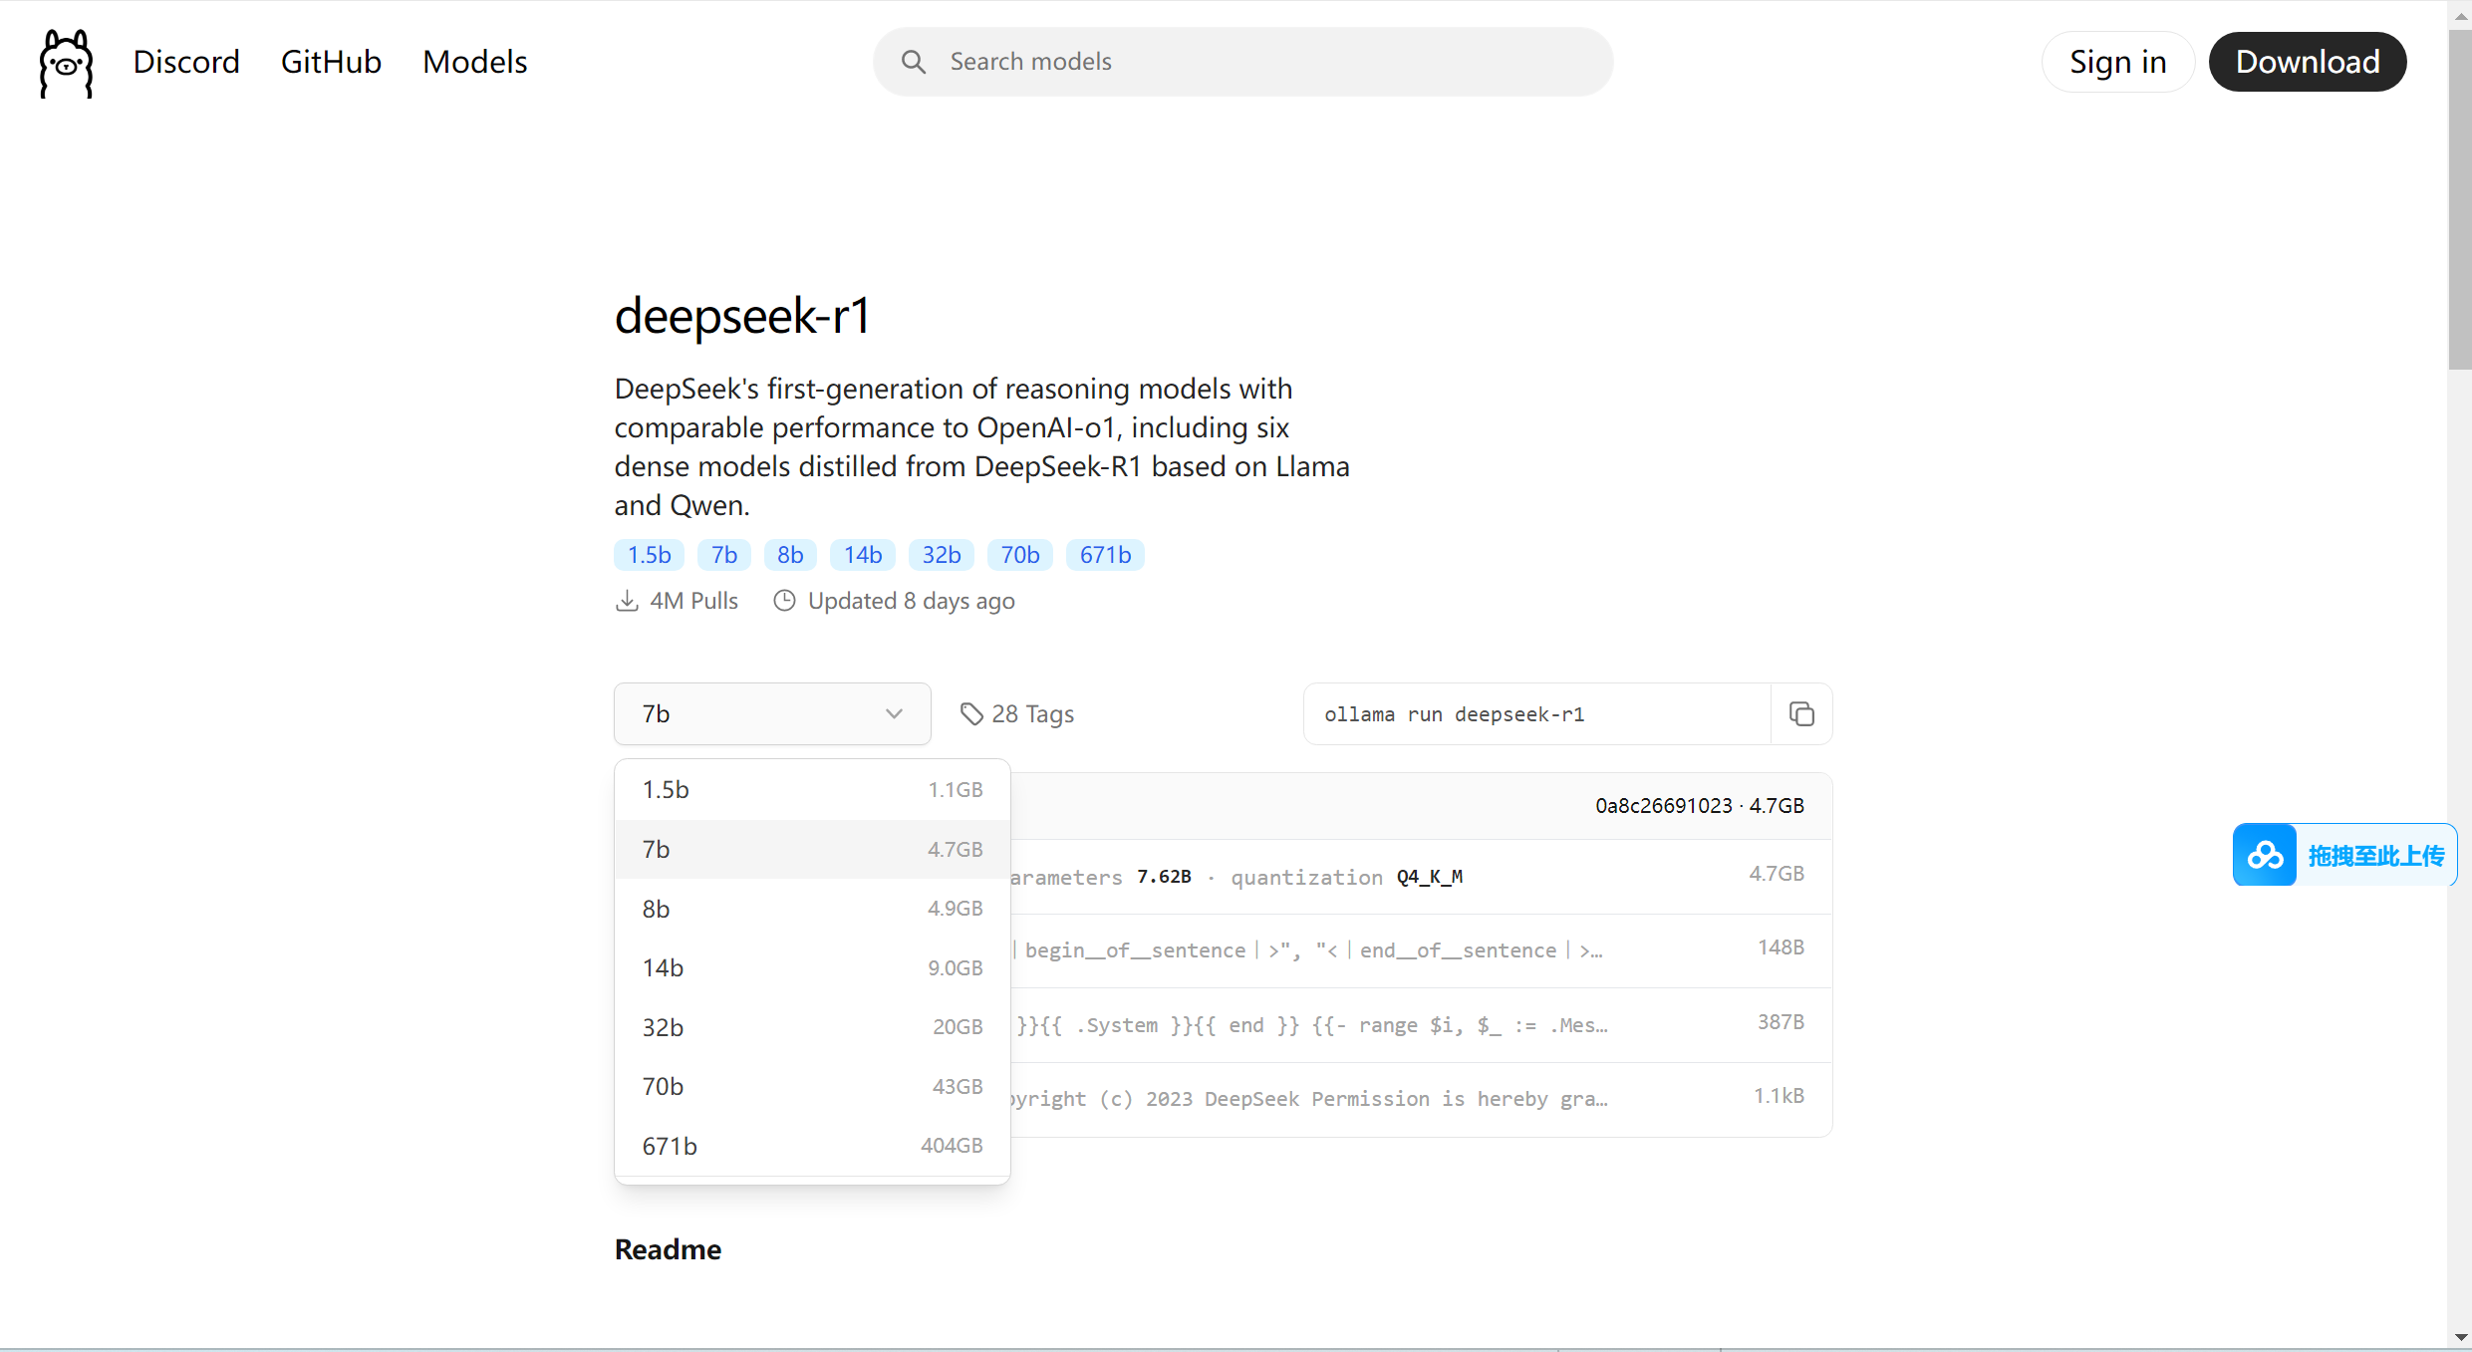The width and height of the screenshot is (2472, 1352).
Task: Collapse the 7b model size dropdown
Action: click(x=772, y=713)
